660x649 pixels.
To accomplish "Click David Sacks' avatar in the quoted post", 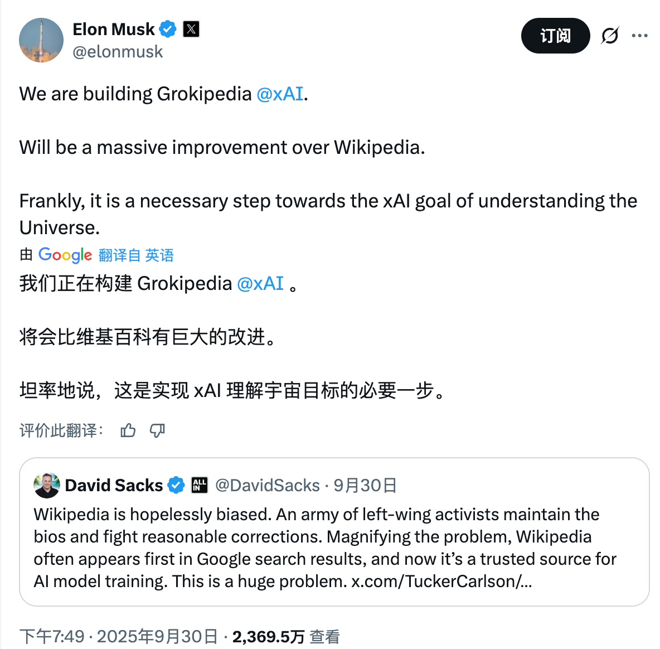I will pyautogui.click(x=47, y=485).
